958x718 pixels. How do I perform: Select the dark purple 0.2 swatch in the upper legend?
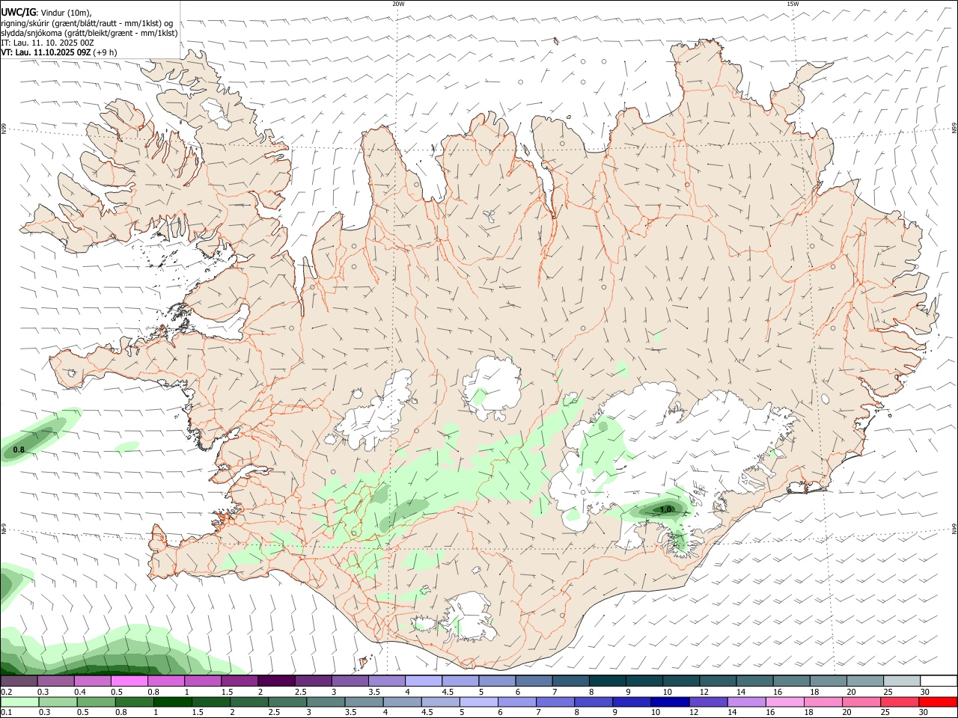pyautogui.click(x=19, y=681)
